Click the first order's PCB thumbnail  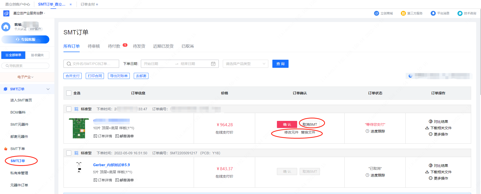click(x=79, y=128)
